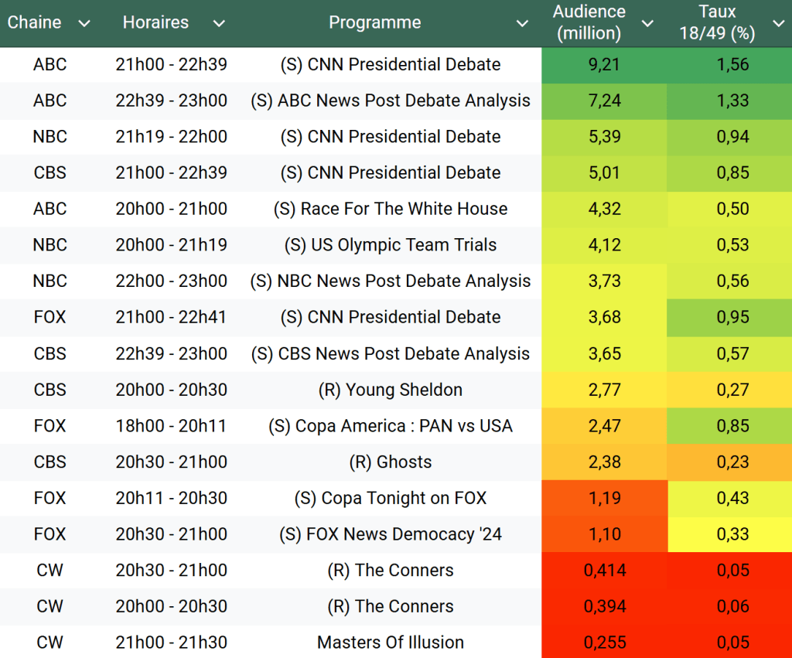Image resolution: width=792 pixels, height=658 pixels.
Task: Click the Programme header label
Action: [374, 23]
